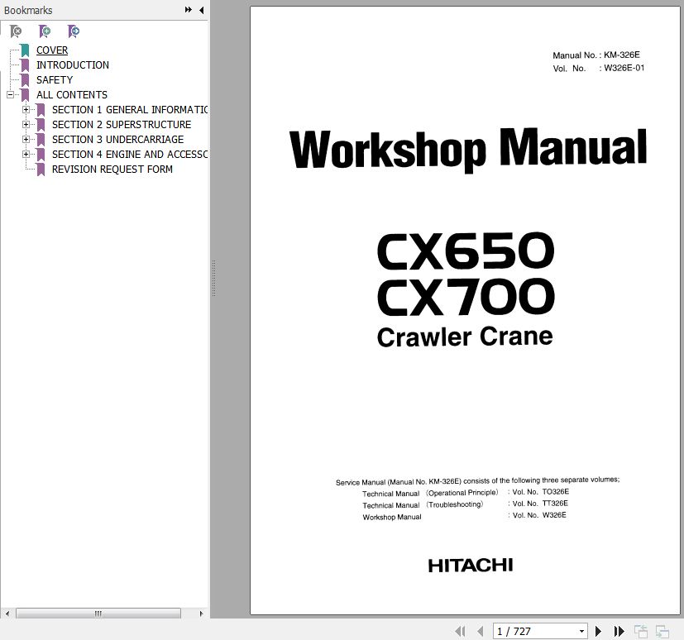Go to the last page button
Viewport: 684px width, 640px height.
pos(619,631)
